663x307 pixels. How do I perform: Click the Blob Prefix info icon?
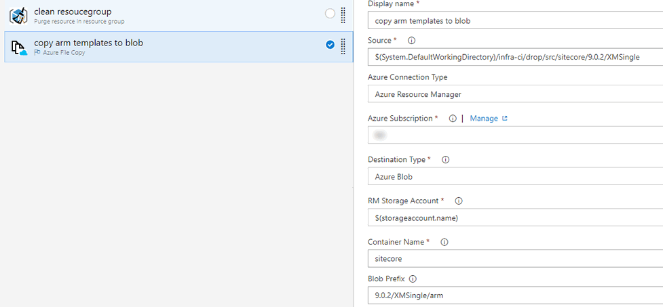pos(413,279)
